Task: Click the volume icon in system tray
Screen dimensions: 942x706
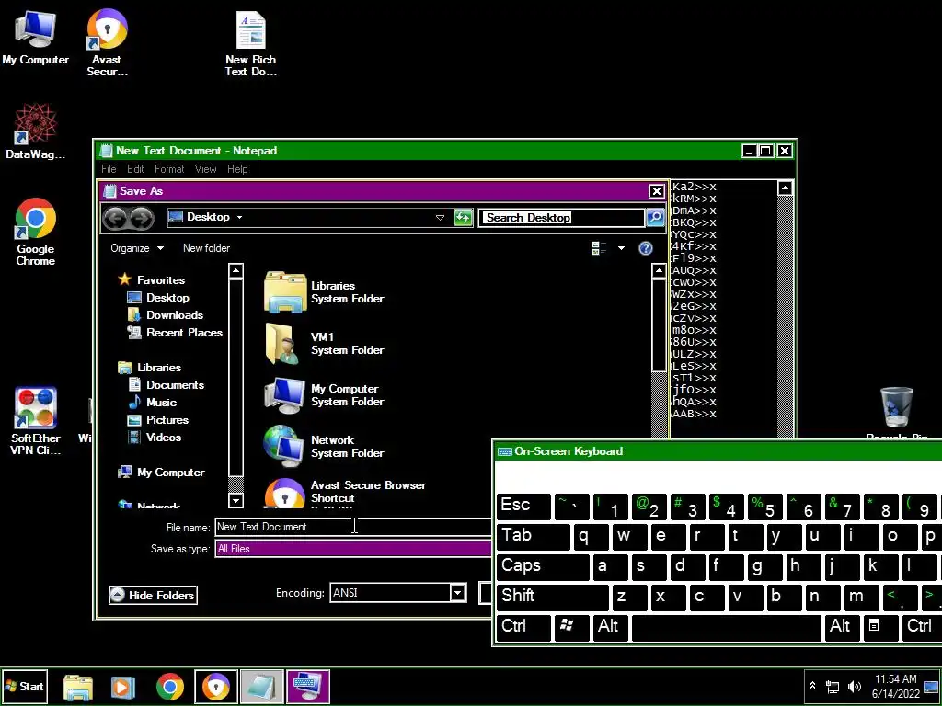Action: coord(854,686)
